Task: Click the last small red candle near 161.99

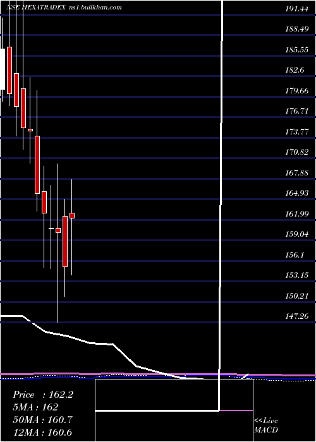Action: tap(72, 215)
